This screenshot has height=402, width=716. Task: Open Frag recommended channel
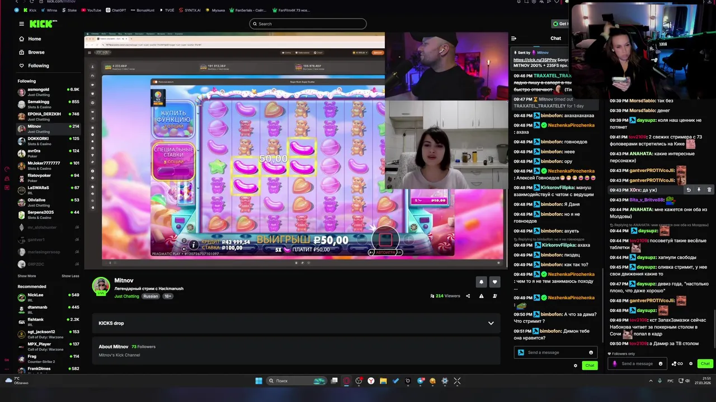(49, 358)
